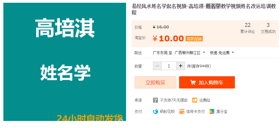Viewport: 280px width, 128px height.
Task: Click the 卖家促销 promotion tag
Action: coord(194,39)
